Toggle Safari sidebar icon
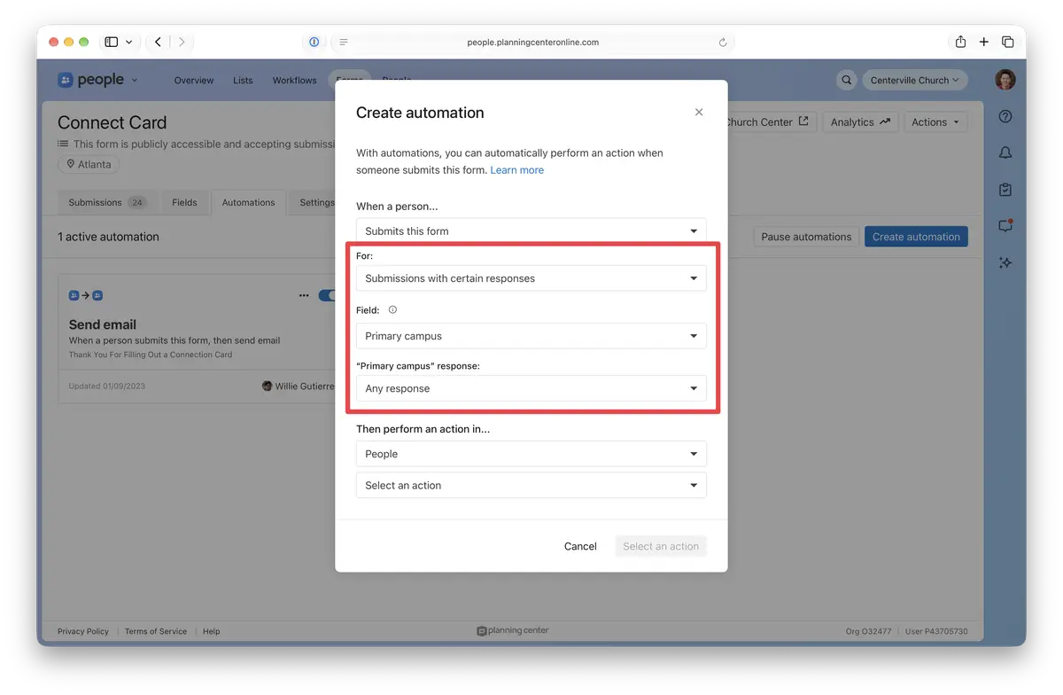 (x=112, y=42)
